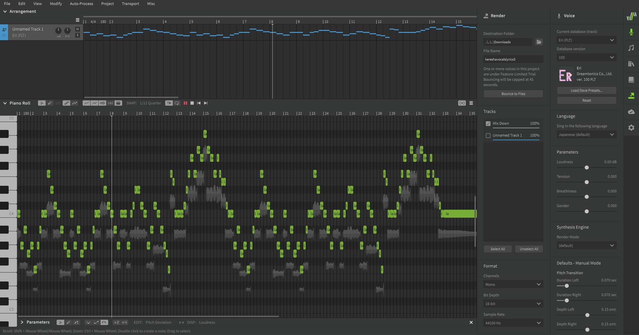The image size is (639, 335).
Task: Open the Sample Rate 44100 Hz dropdown
Action: [513, 323]
